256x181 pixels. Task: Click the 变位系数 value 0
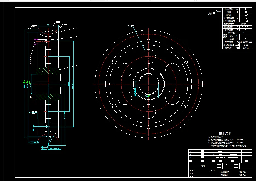tap(246, 30)
